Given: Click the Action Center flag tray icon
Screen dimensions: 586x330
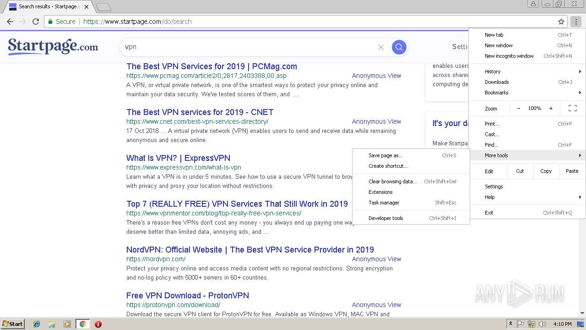Looking at the screenshot, I should (521, 324).
